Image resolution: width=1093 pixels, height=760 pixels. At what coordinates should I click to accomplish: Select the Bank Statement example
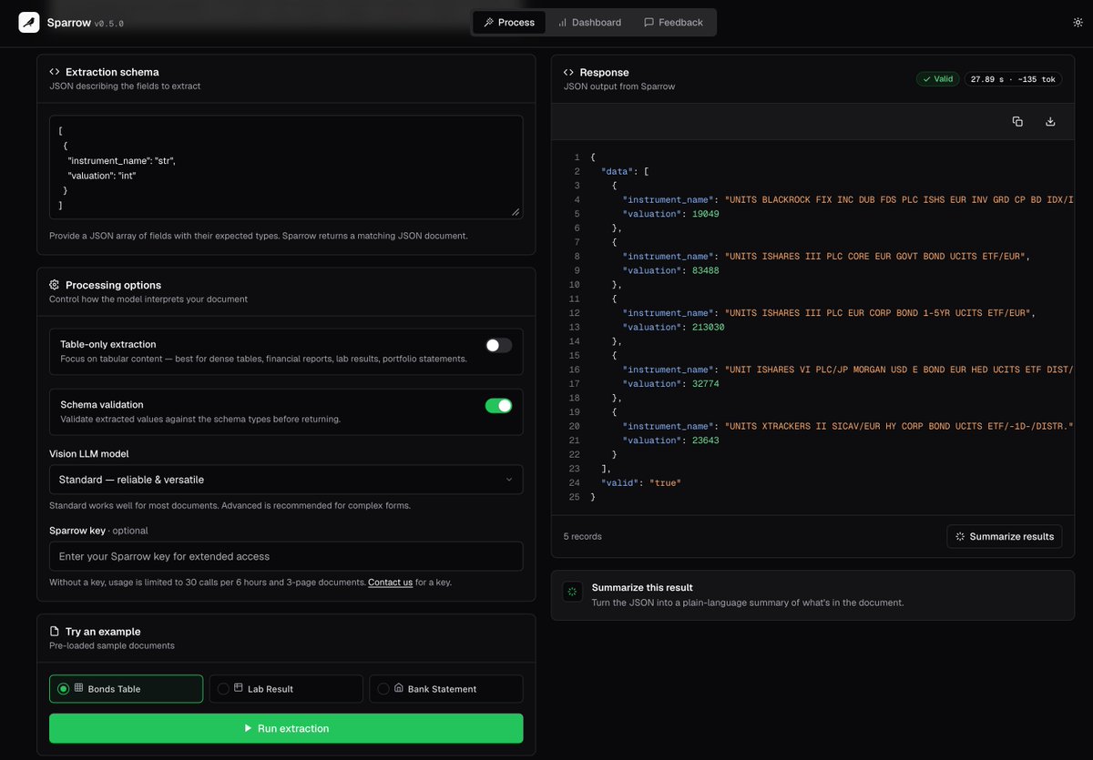point(446,689)
